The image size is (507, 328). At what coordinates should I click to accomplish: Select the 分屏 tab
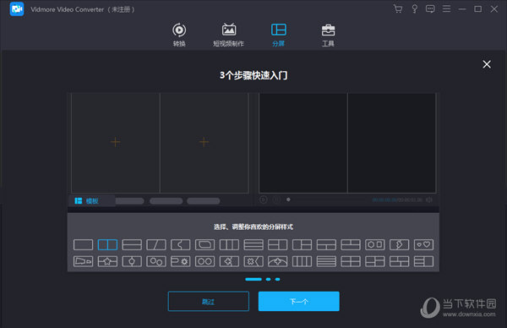(278, 35)
